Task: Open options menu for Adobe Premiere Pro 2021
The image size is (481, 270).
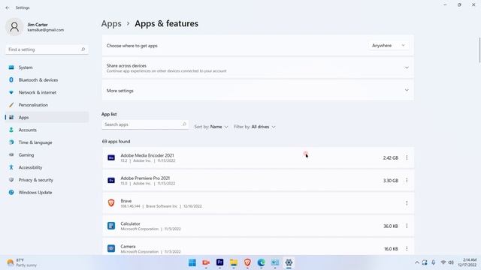Action: tap(407, 180)
